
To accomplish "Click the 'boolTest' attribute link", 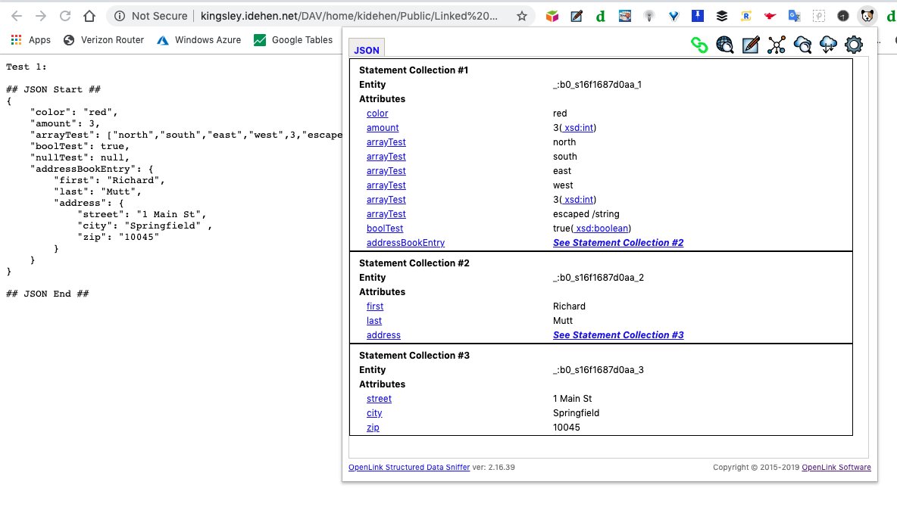I will click(x=385, y=228).
